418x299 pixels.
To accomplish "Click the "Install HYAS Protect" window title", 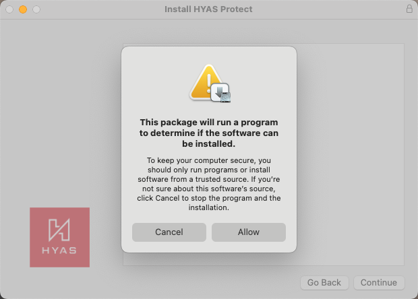I will [208, 9].
